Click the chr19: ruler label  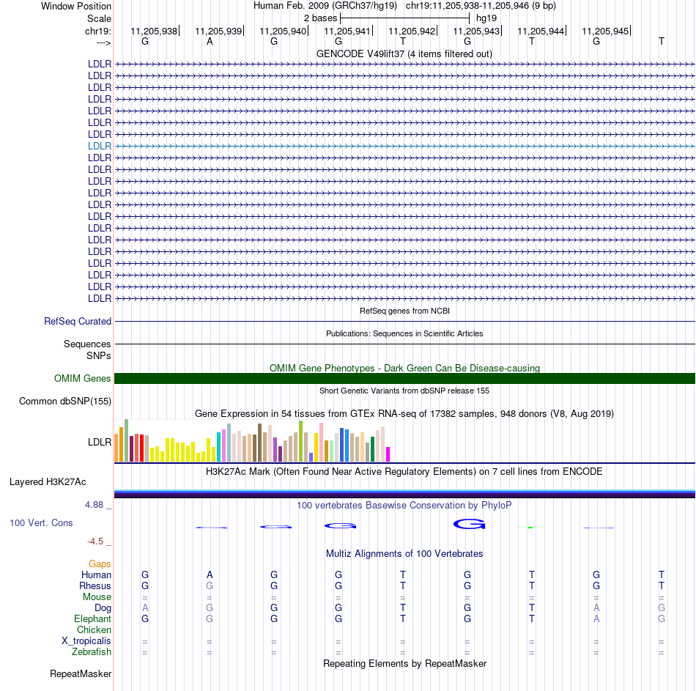[98, 31]
